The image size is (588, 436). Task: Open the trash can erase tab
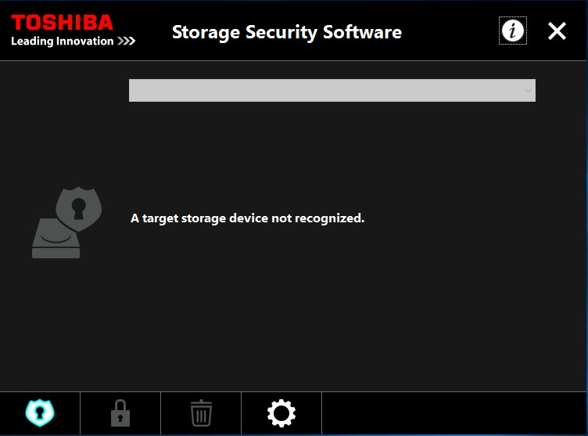click(202, 413)
